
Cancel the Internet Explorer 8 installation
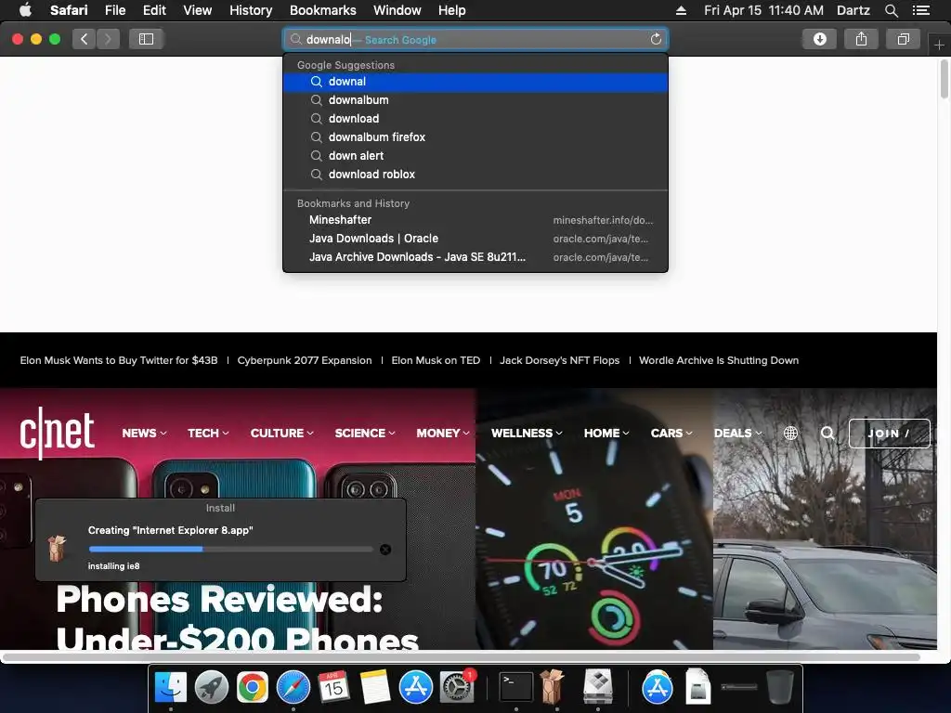(385, 550)
